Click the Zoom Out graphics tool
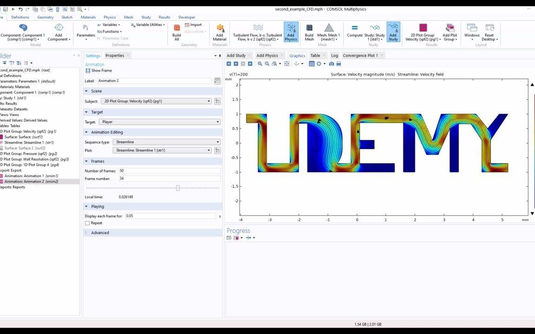The height and width of the screenshot is (334, 535). [267, 64]
